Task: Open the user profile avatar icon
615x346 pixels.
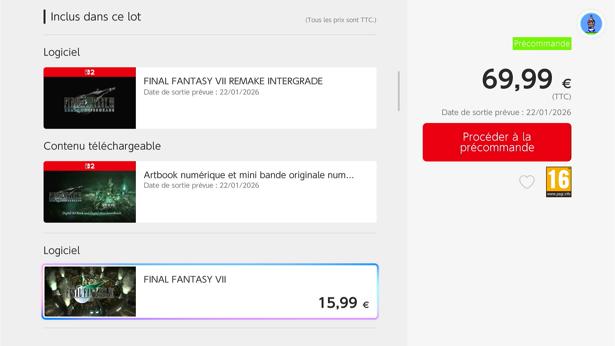Action: click(x=591, y=24)
